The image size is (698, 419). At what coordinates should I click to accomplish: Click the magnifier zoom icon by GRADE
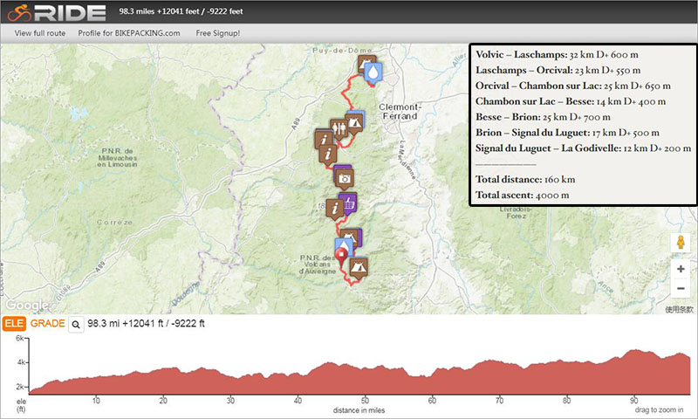(76, 325)
